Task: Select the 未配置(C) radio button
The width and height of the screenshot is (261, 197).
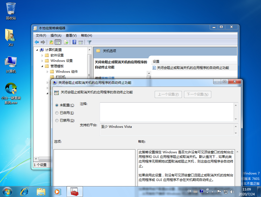Action: (57, 105)
